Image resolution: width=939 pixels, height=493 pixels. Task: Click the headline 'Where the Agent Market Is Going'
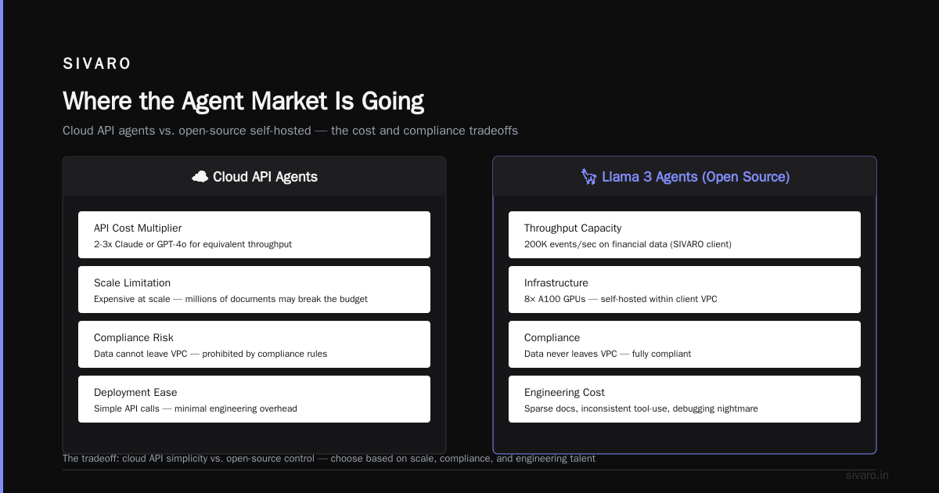[x=243, y=101]
